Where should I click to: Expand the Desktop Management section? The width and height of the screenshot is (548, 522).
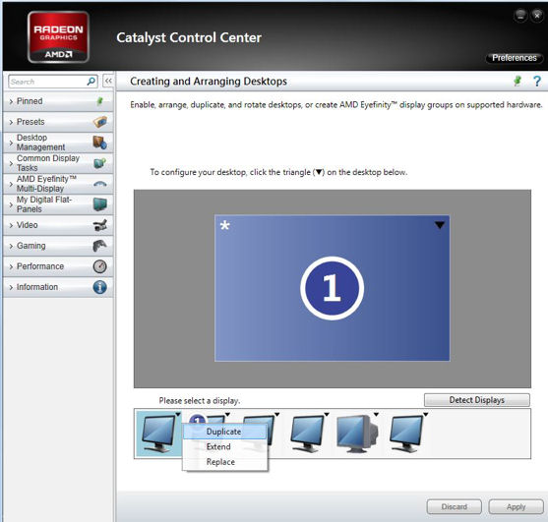58,143
